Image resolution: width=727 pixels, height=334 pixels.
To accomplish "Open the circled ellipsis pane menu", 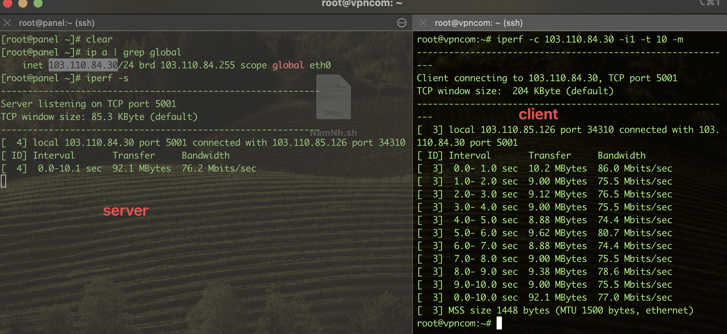I will 402,23.
